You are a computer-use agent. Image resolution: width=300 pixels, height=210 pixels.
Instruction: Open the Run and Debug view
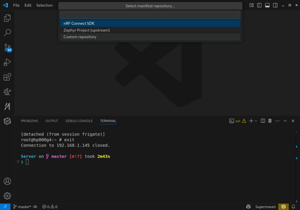(x=7, y=62)
